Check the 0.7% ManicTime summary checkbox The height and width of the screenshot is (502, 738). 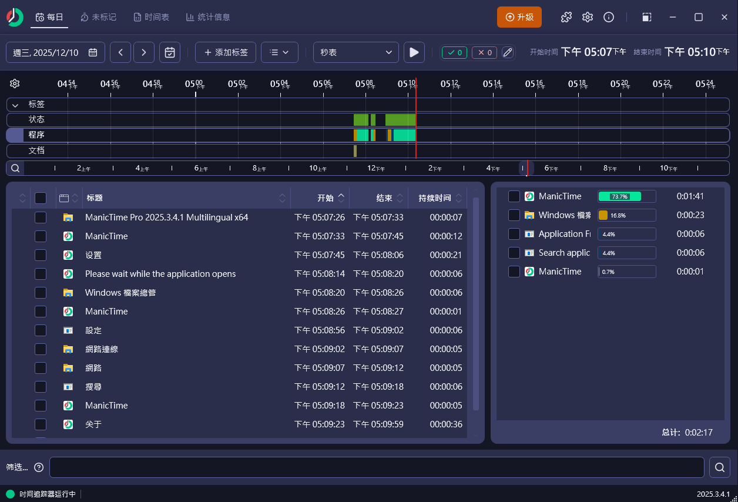click(514, 272)
